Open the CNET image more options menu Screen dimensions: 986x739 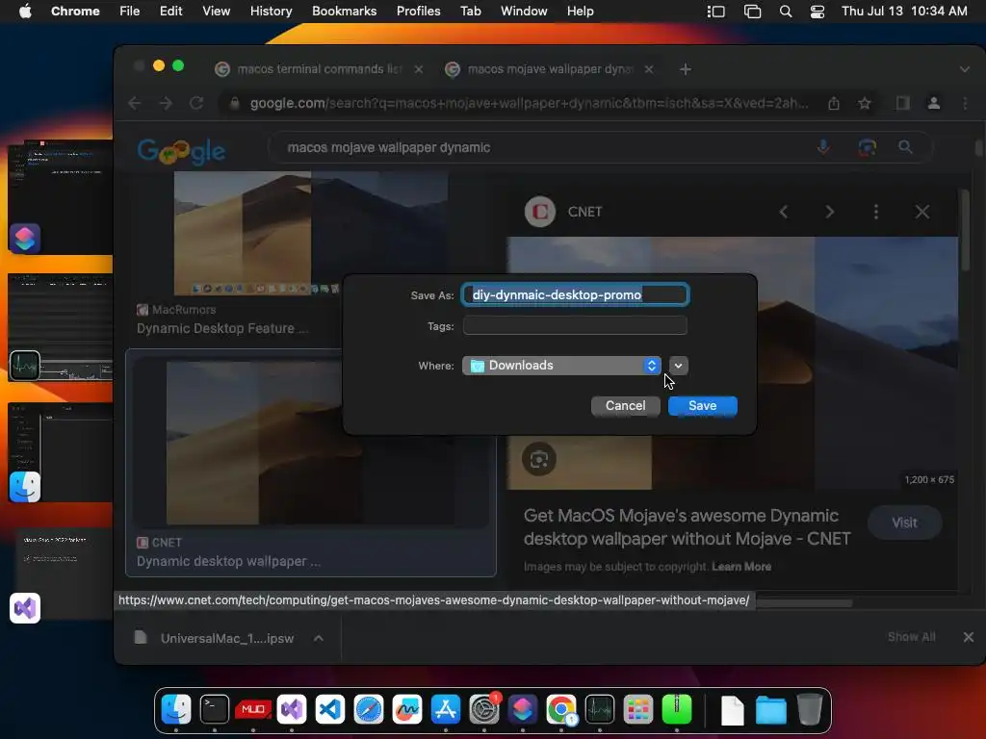[876, 212]
